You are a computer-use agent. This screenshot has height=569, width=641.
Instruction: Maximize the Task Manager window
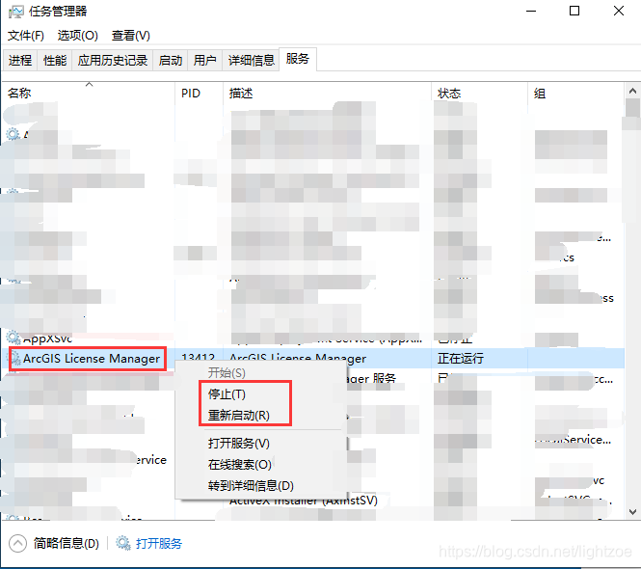[x=574, y=11]
